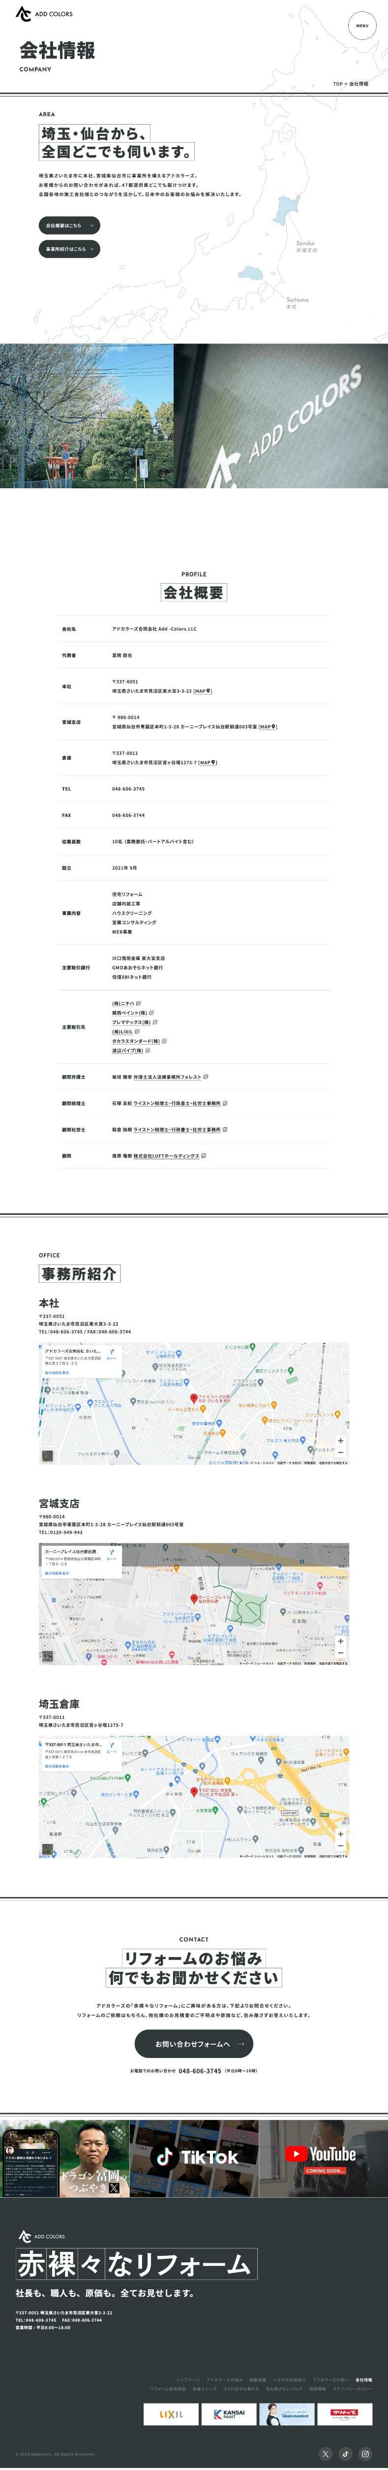Open 拡大地図を表示 on the 埼玉倉庫 map

57,1765
